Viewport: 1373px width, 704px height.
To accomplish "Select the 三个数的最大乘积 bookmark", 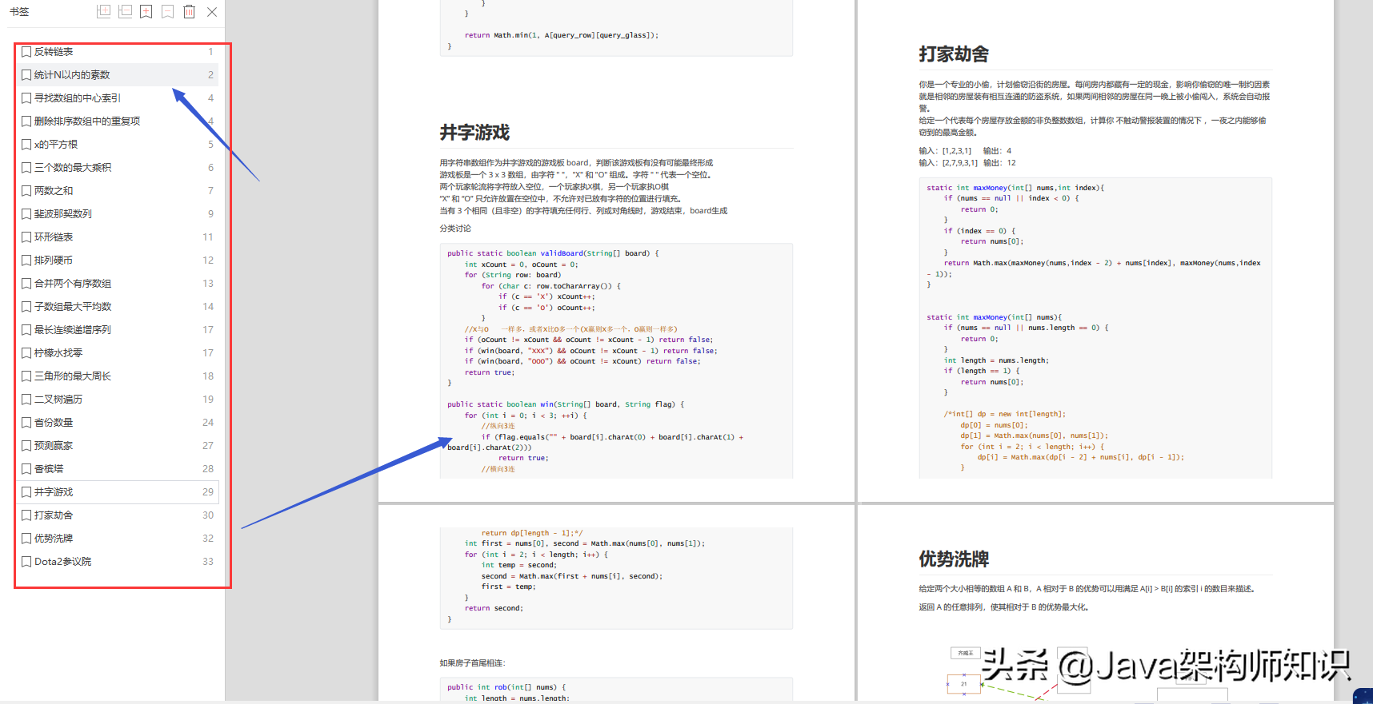I will click(118, 168).
